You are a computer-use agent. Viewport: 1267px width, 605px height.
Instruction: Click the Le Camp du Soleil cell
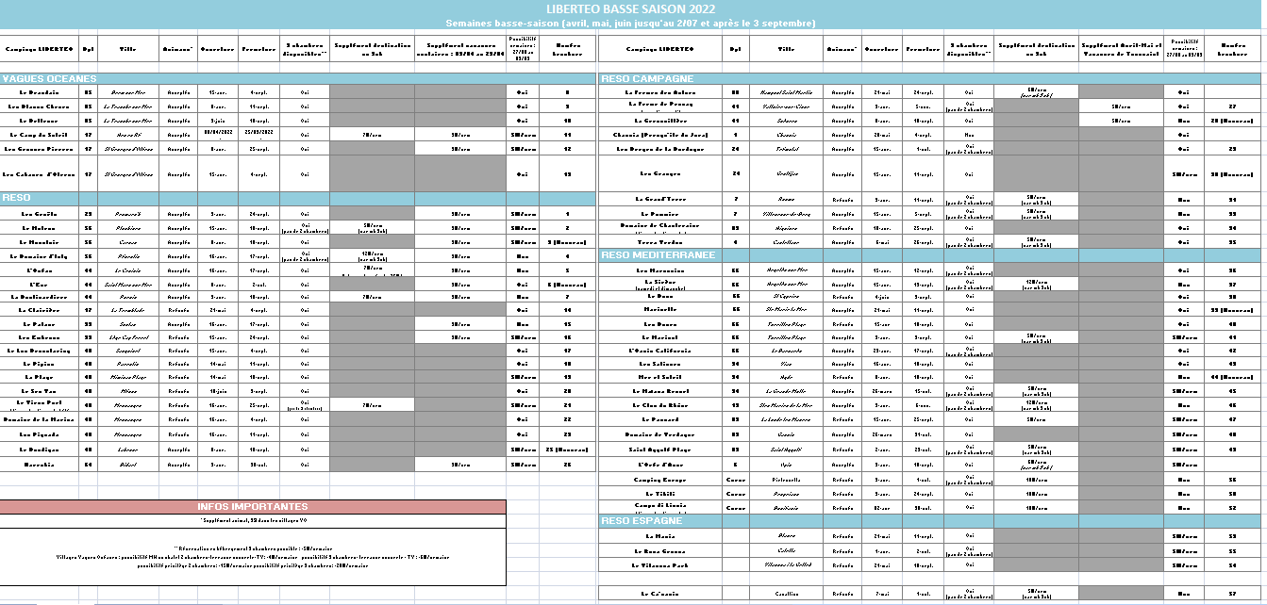click(x=40, y=135)
